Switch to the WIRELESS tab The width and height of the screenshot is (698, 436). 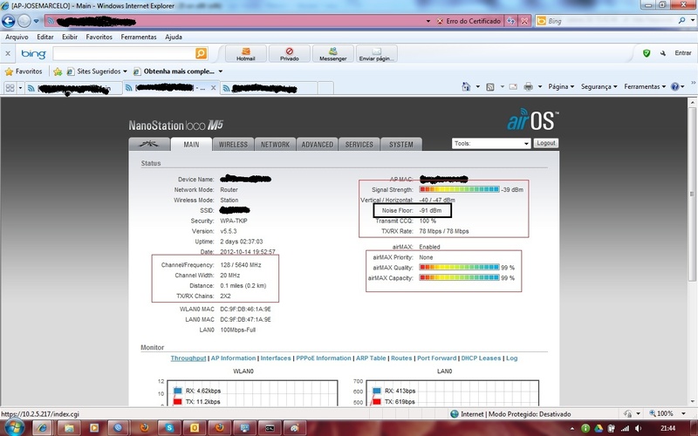coord(233,145)
